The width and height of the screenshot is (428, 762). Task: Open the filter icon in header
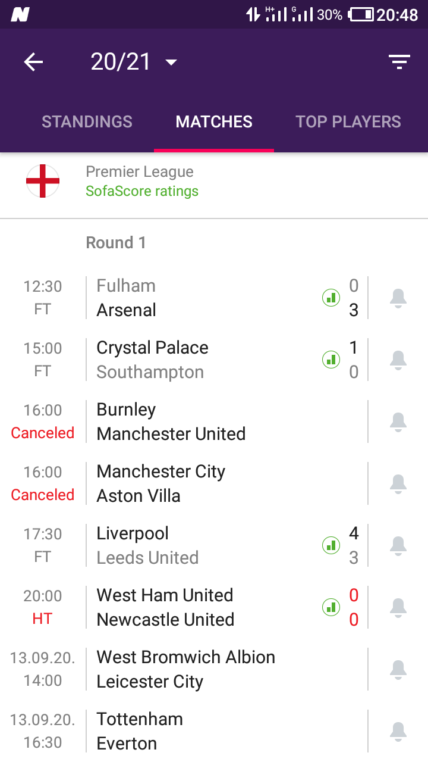[x=399, y=62]
